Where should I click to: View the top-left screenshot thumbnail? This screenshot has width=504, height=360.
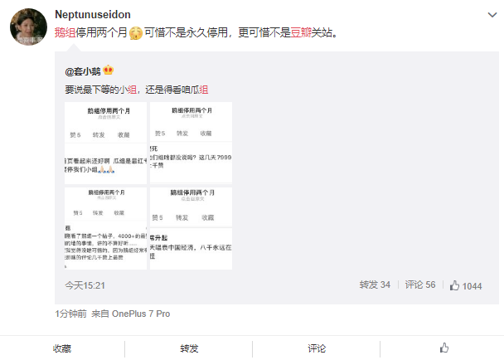[x=105, y=144]
